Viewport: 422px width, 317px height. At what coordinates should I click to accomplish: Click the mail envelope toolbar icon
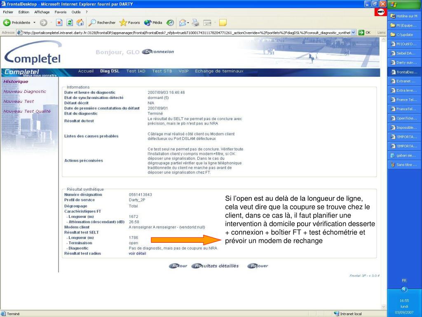(183, 23)
